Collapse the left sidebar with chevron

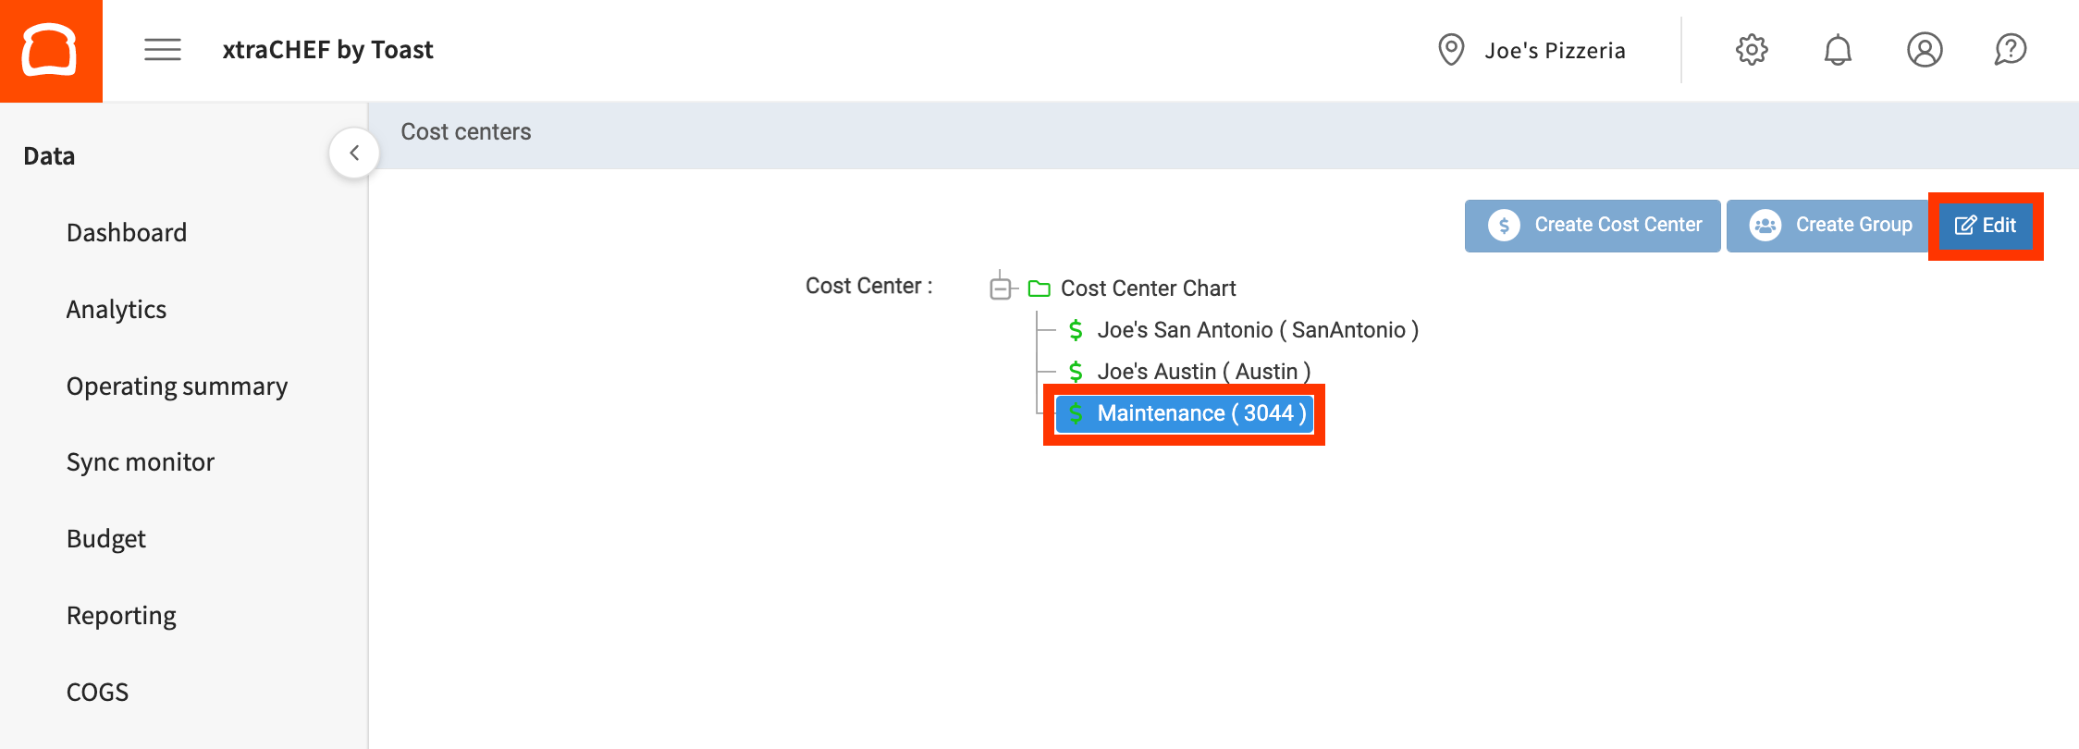point(354,153)
